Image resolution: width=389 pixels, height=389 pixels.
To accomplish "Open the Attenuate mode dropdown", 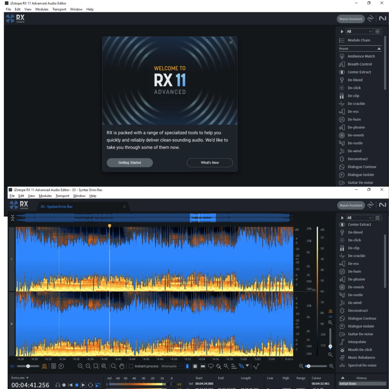I will point(171,366).
